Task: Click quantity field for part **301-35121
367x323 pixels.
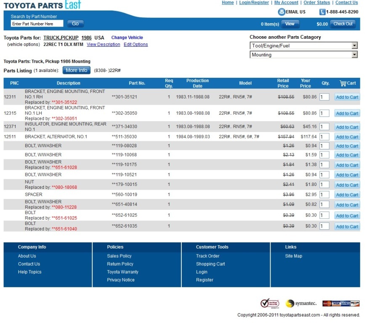Action: pos(324,97)
